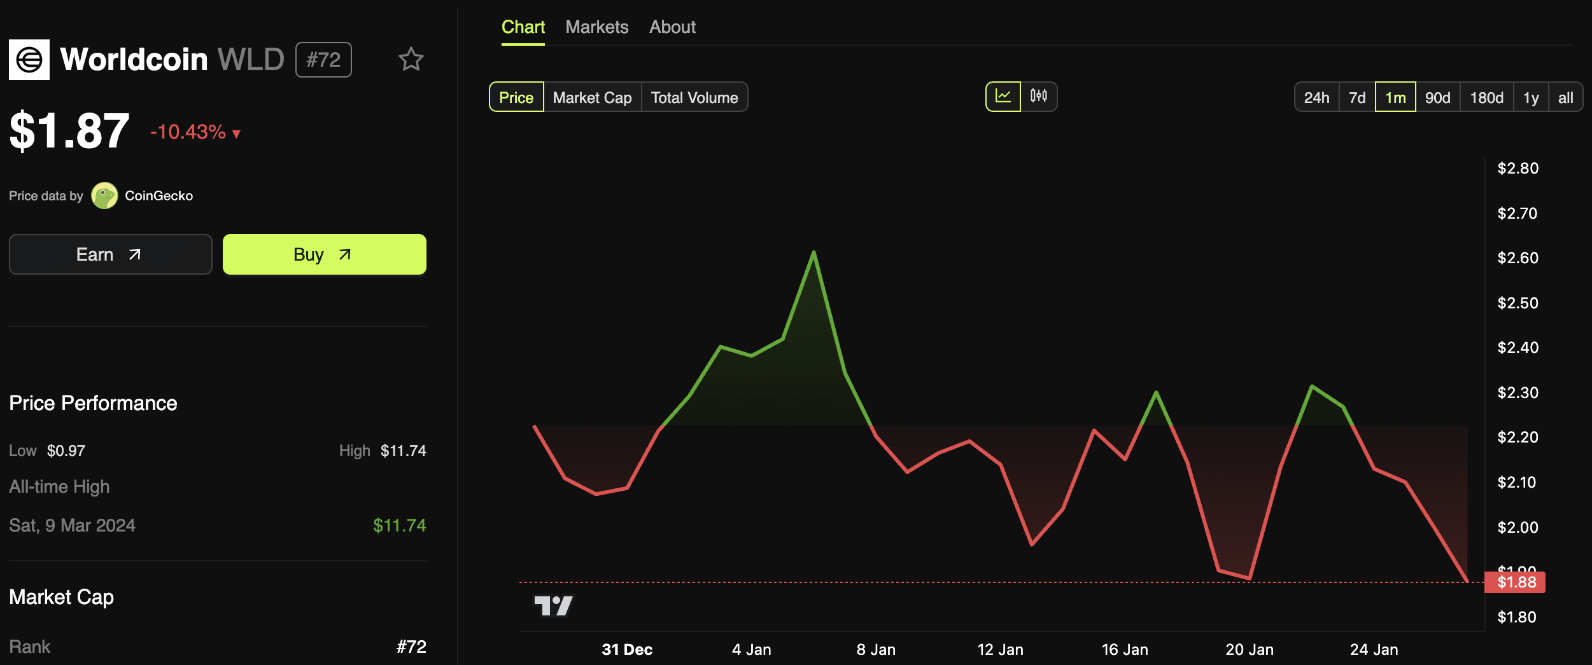The image size is (1592, 665).
Task: Click the 20 Jan date label
Action: point(1250,649)
